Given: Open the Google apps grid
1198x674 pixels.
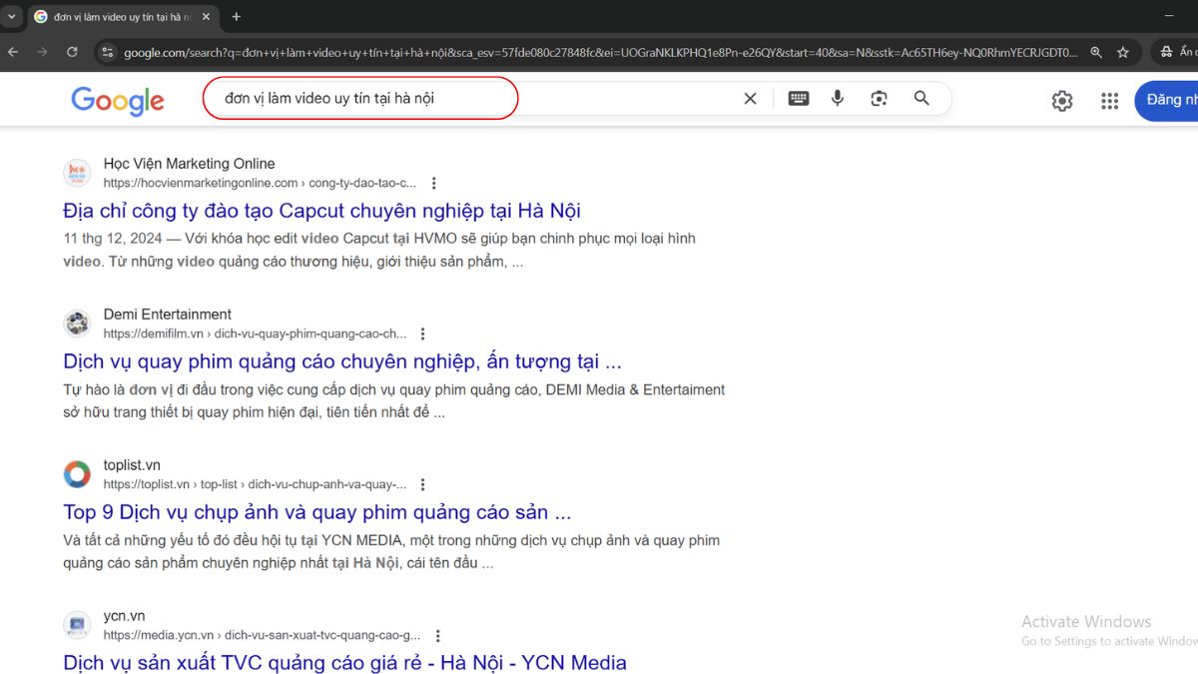Looking at the screenshot, I should coord(1109,101).
